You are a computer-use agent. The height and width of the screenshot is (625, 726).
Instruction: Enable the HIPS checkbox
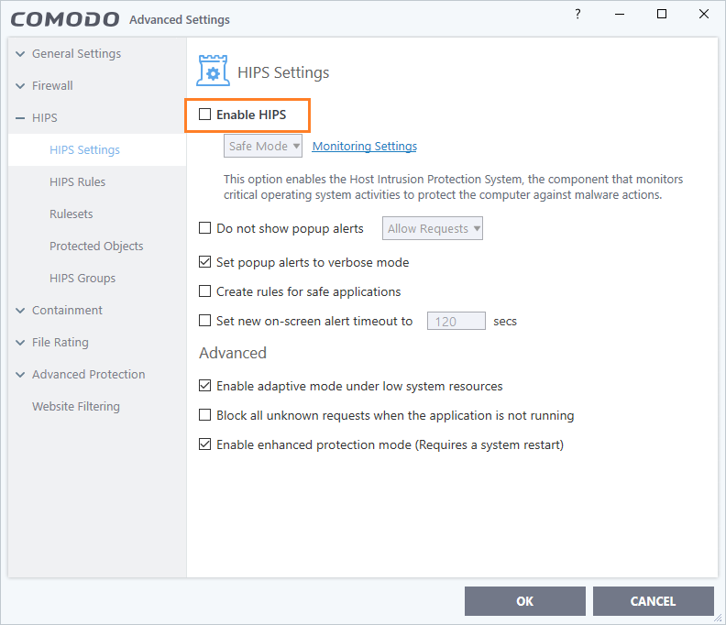(x=205, y=115)
